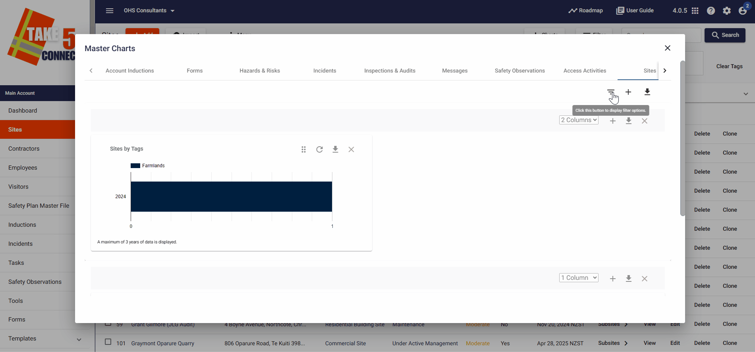The image size is (755, 352).
Task: Clone the Graymont Oparure Quarry site
Action: (x=730, y=343)
